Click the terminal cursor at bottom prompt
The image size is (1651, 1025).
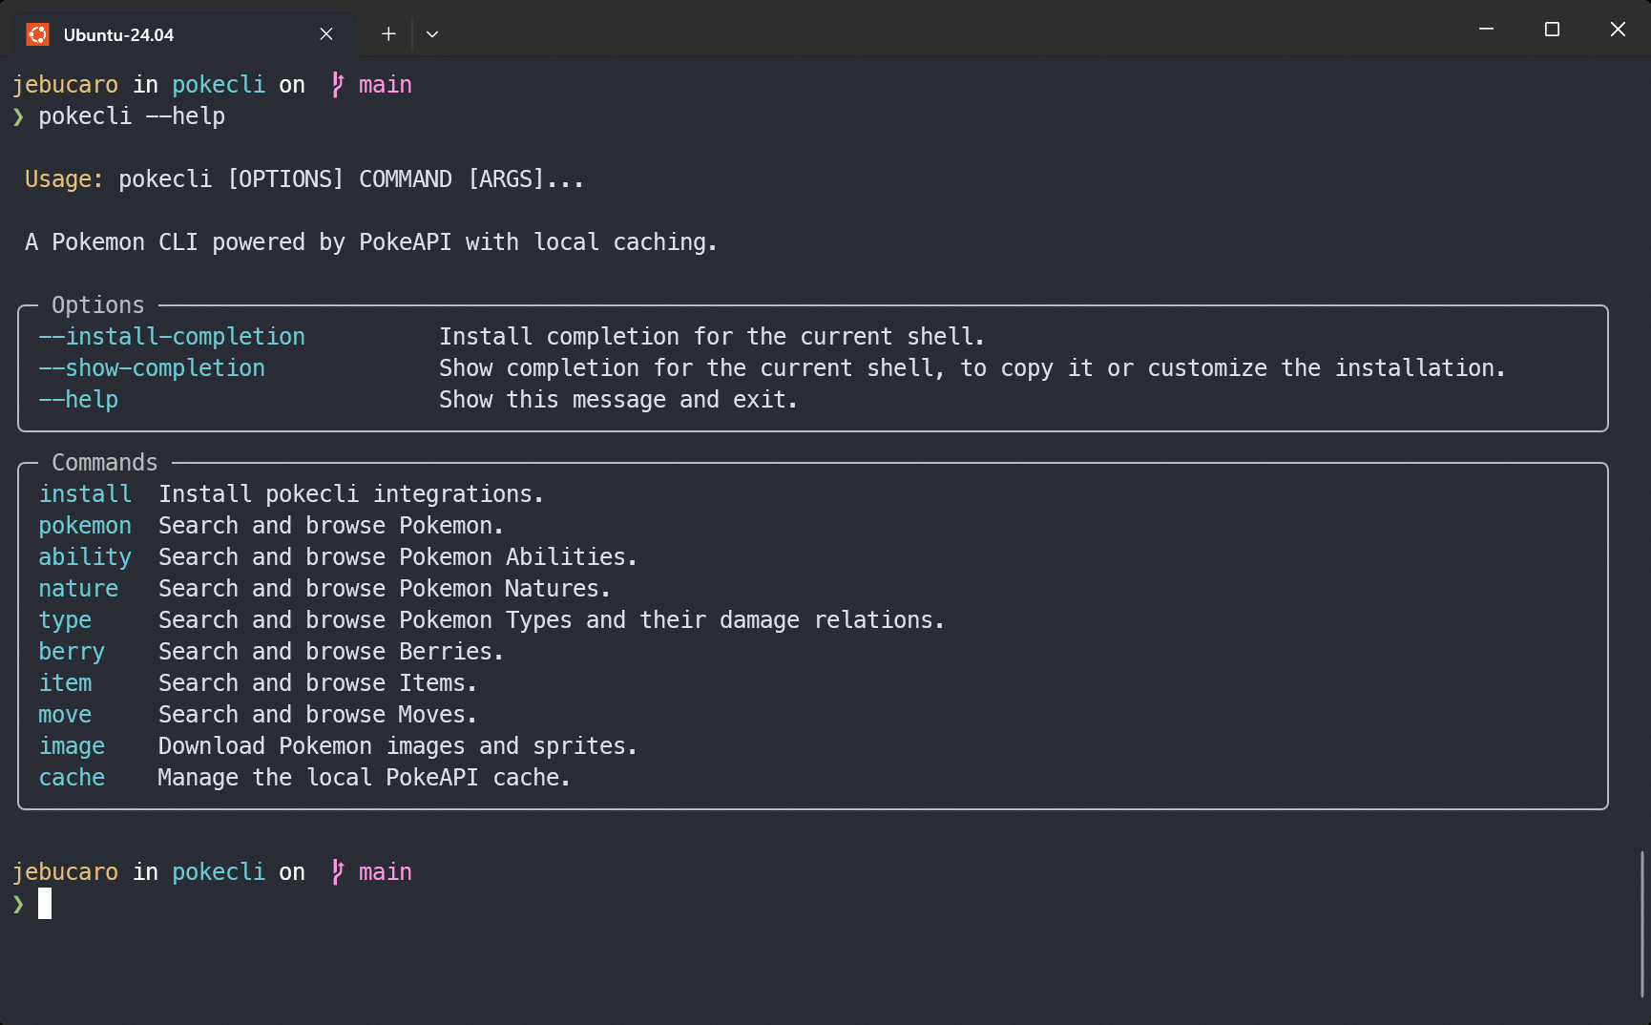45,903
